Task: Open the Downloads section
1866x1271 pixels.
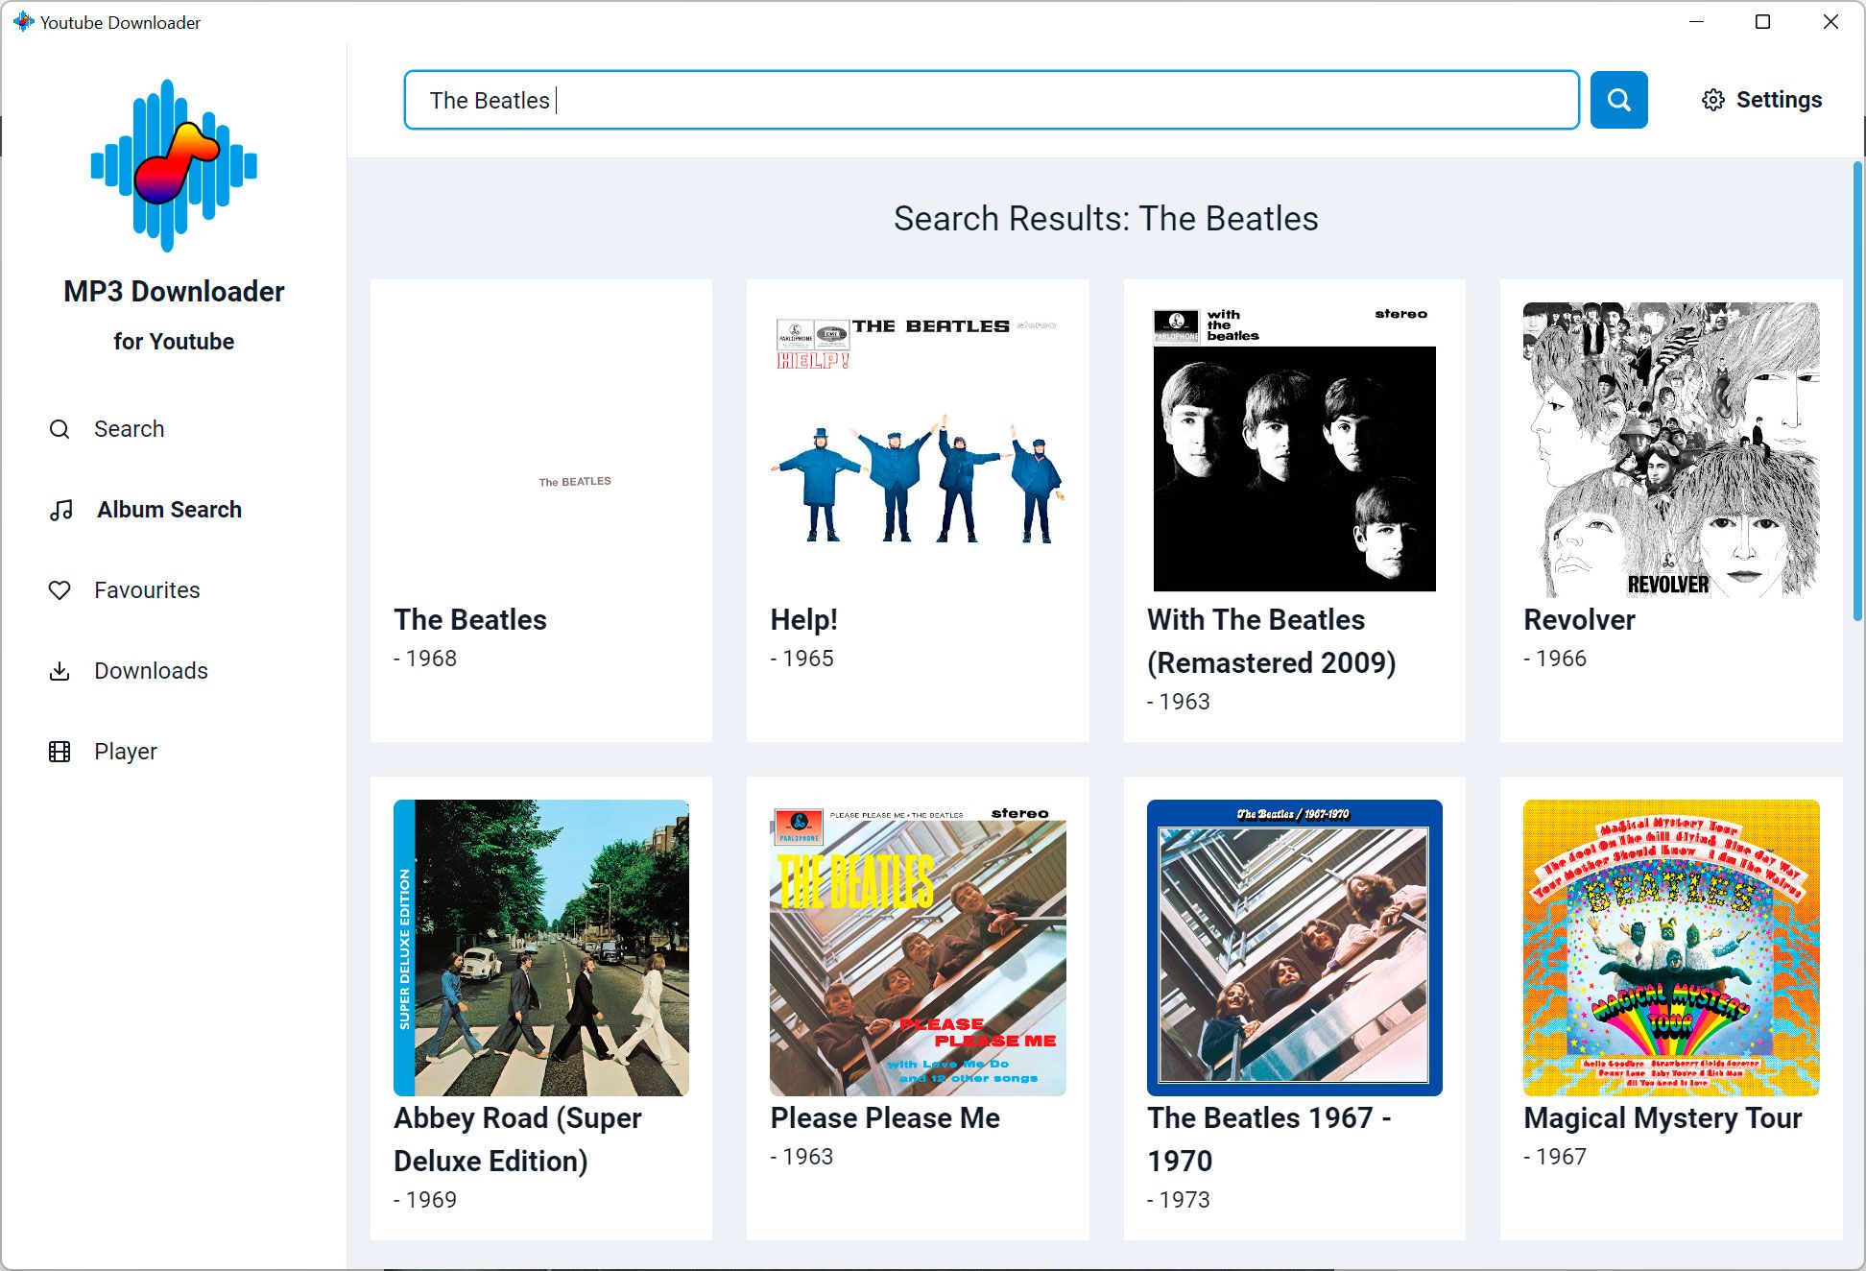Action: point(151,671)
